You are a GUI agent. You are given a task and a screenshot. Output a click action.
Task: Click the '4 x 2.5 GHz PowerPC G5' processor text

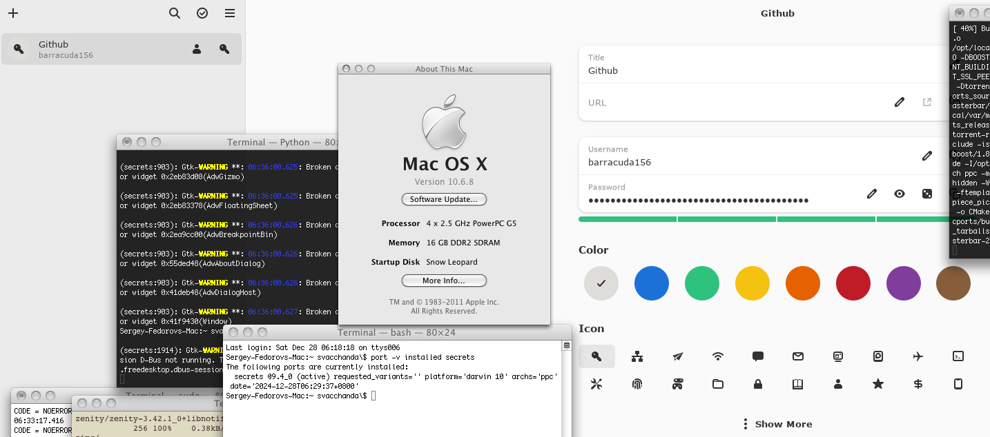(x=472, y=223)
